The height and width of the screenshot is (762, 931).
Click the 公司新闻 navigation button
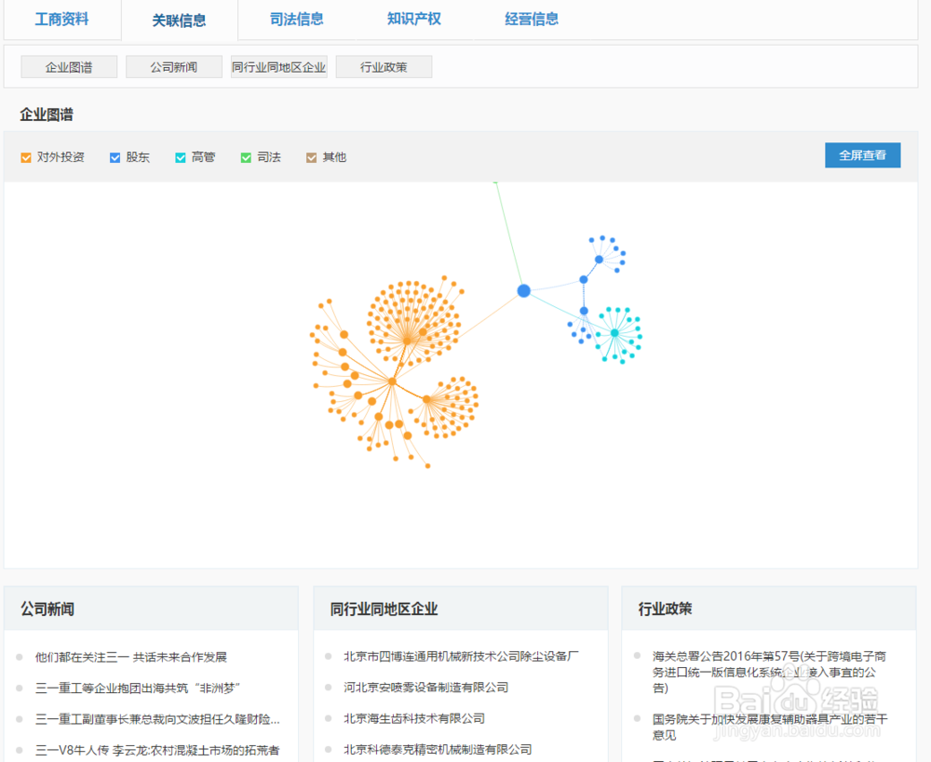pyautogui.click(x=173, y=66)
